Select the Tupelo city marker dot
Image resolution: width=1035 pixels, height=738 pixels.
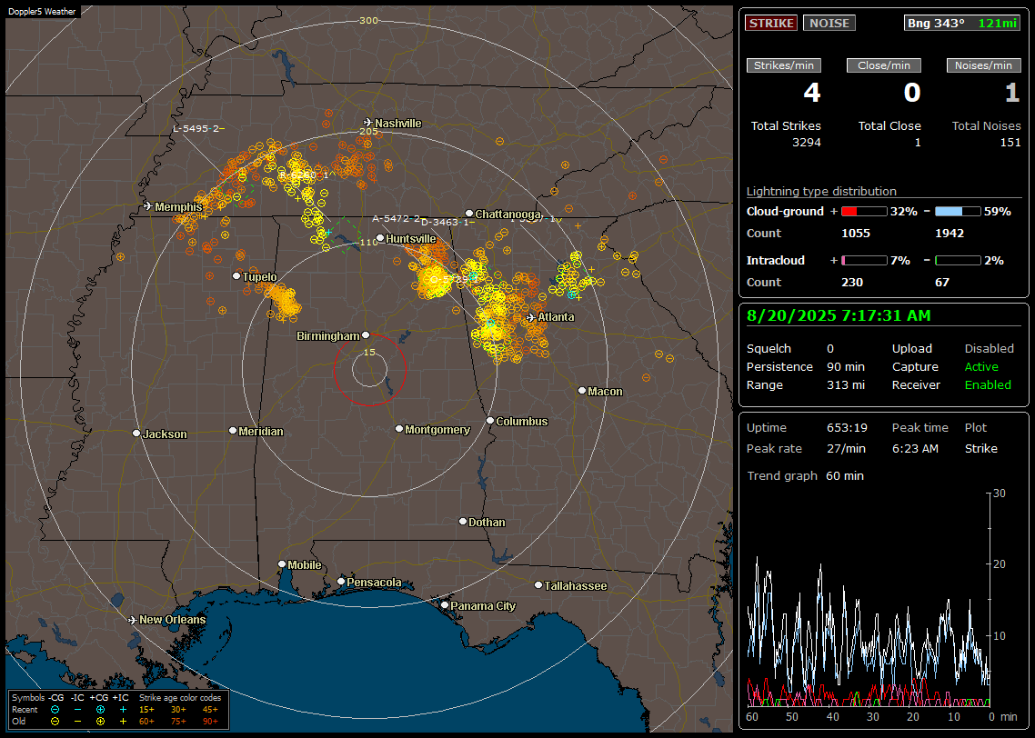236,275
